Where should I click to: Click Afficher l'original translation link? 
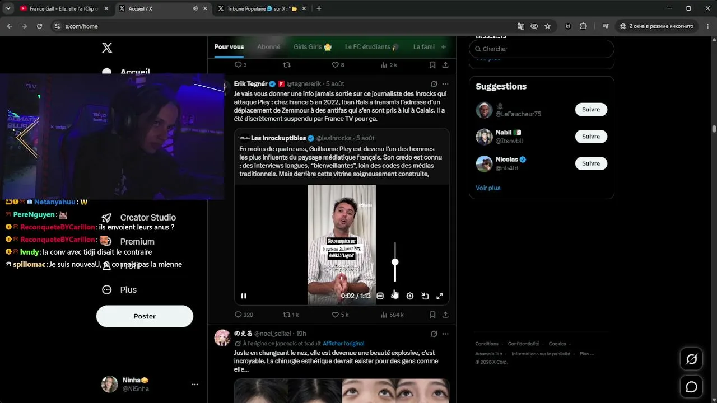(343, 344)
